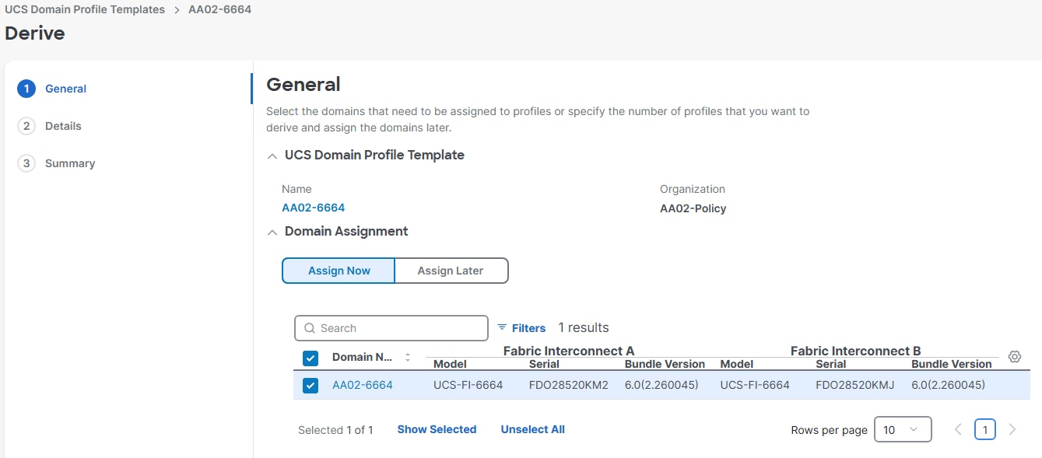Click the step 2 Details circle
The height and width of the screenshot is (458, 1042).
(x=26, y=126)
